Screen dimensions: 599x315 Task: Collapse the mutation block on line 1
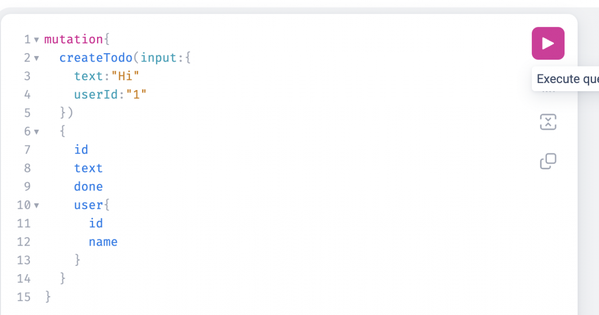tap(37, 40)
